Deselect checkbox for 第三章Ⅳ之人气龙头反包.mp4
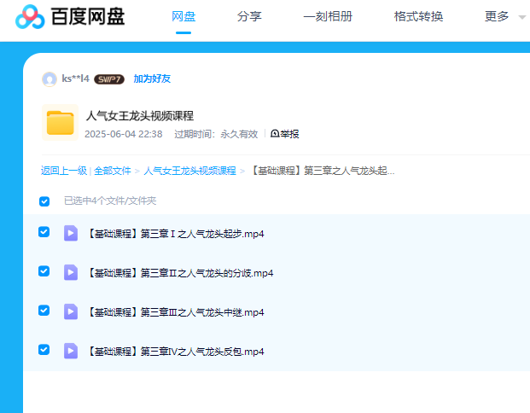Screen dimensions: 530x413 [44, 350]
